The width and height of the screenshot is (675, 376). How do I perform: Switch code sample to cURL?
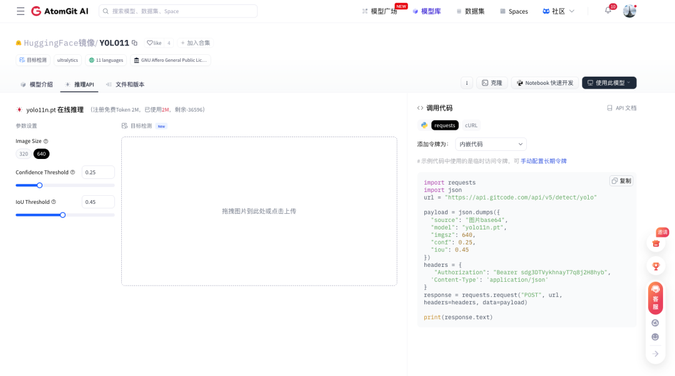471,125
